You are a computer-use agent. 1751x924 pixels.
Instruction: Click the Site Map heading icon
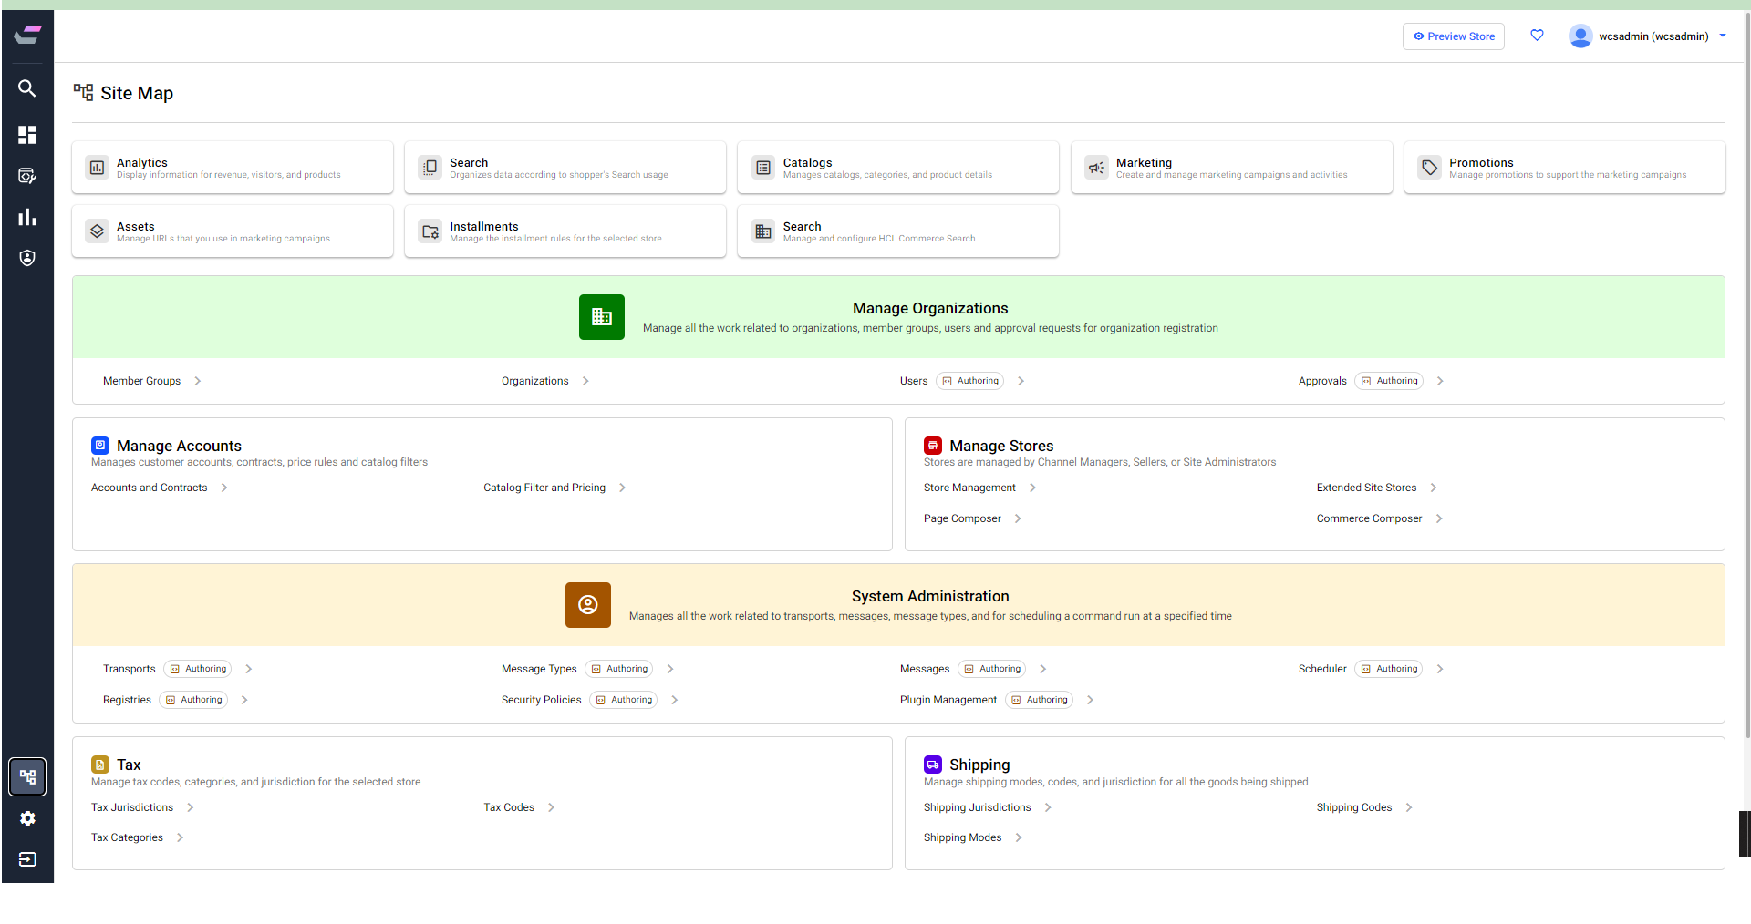click(83, 92)
